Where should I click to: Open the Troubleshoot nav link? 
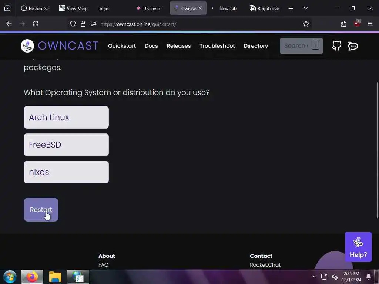tap(217, 46)
